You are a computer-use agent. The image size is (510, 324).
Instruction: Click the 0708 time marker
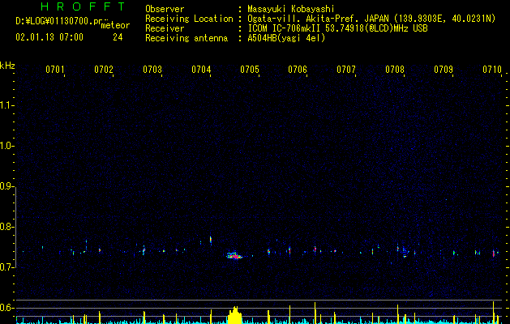395,70
